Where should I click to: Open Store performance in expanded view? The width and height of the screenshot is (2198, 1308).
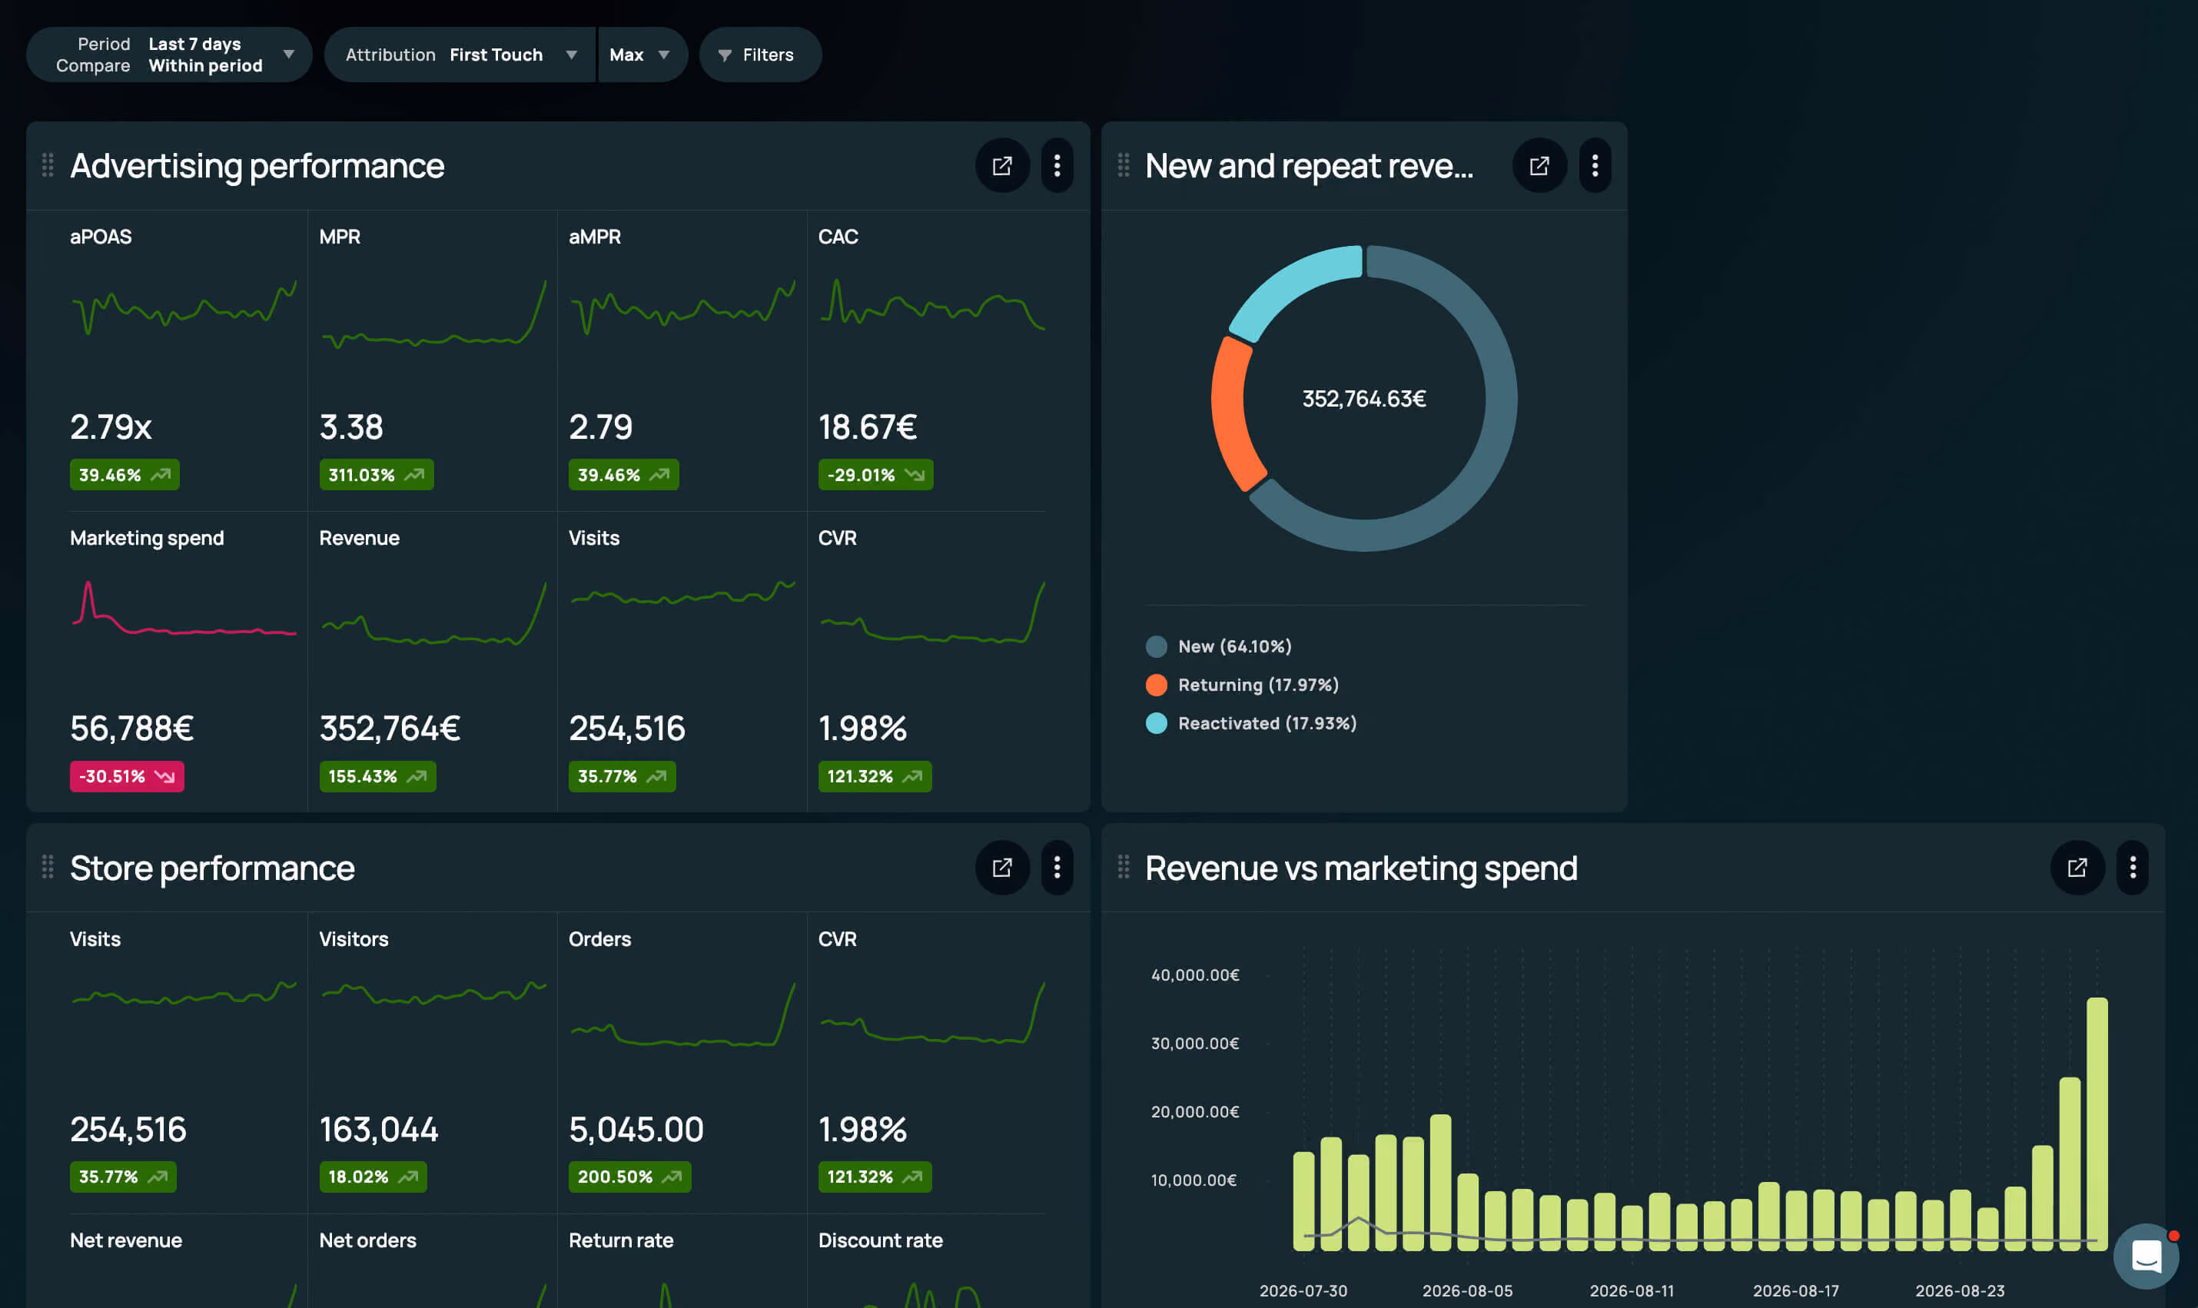tap(1002, 868)
